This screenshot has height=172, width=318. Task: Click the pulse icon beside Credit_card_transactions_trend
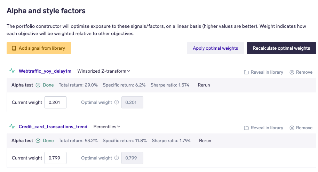point(12,127)
